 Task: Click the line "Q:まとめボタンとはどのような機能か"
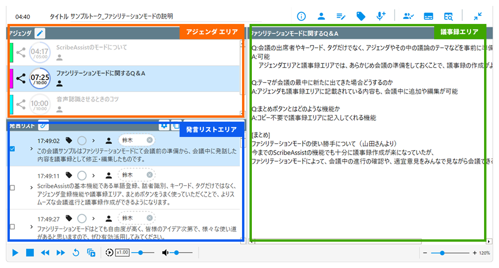click(296, 109)
